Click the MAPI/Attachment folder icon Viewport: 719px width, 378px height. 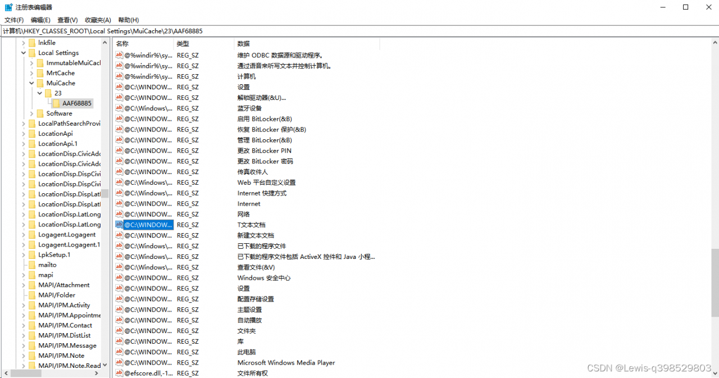pyautogui.click(x=32, y=285)
